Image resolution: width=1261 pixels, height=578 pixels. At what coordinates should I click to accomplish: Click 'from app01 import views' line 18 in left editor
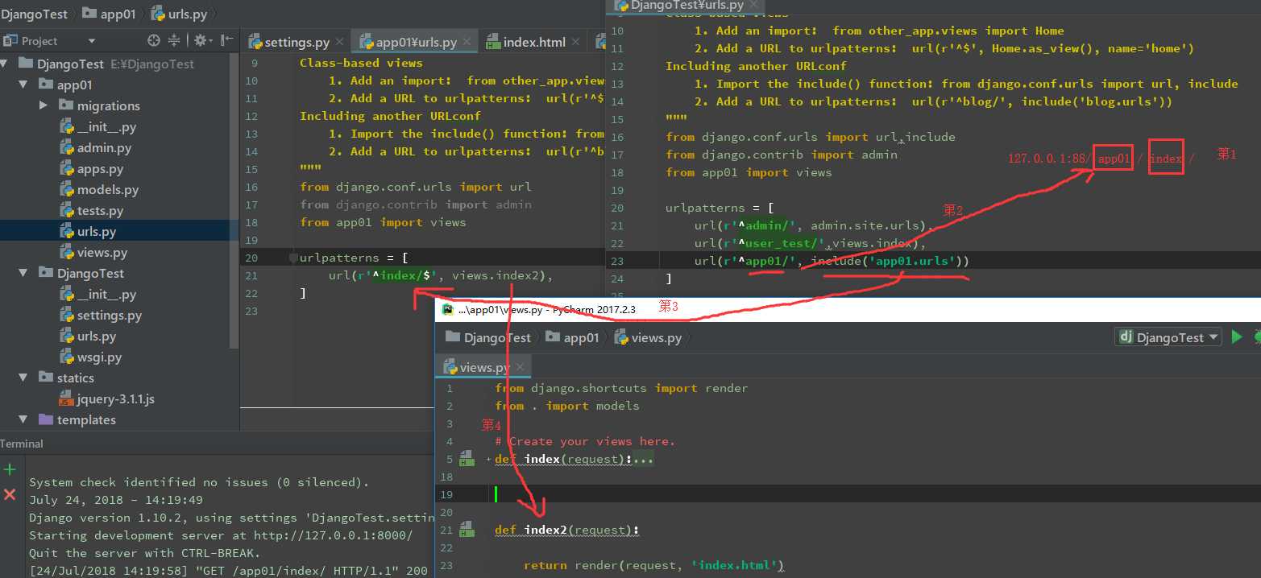(383, 222)
